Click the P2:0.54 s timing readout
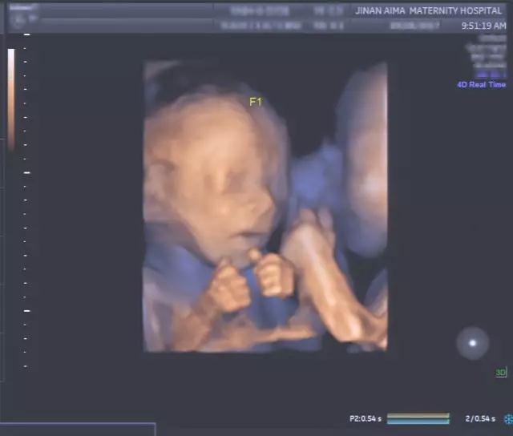 [365, 419]
